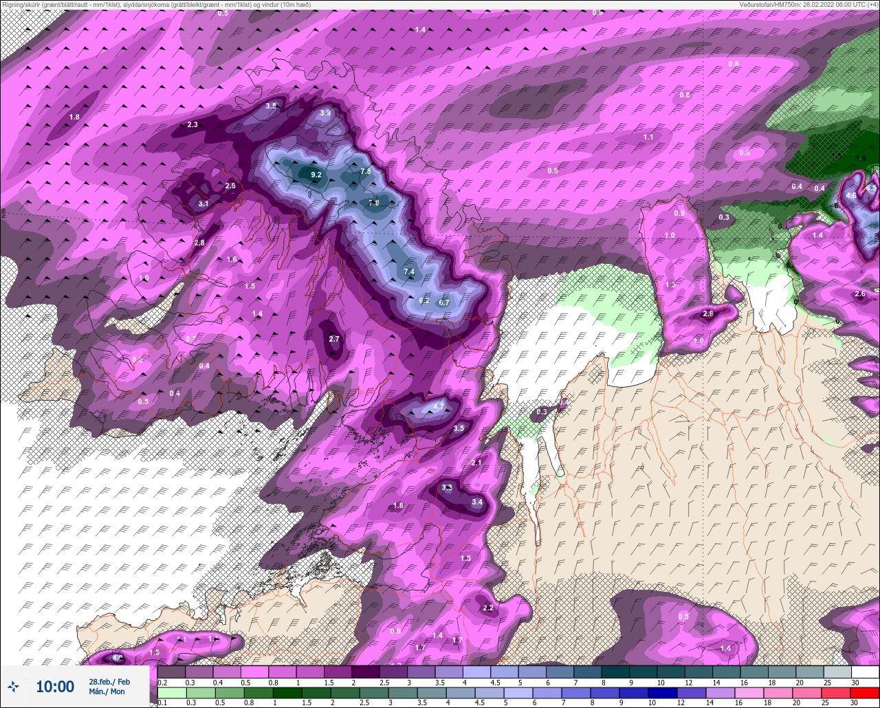Viewport: 880px width, 708px height.
Task: Click the 4.6 precipitation value on the map
Action: point(851,196)
